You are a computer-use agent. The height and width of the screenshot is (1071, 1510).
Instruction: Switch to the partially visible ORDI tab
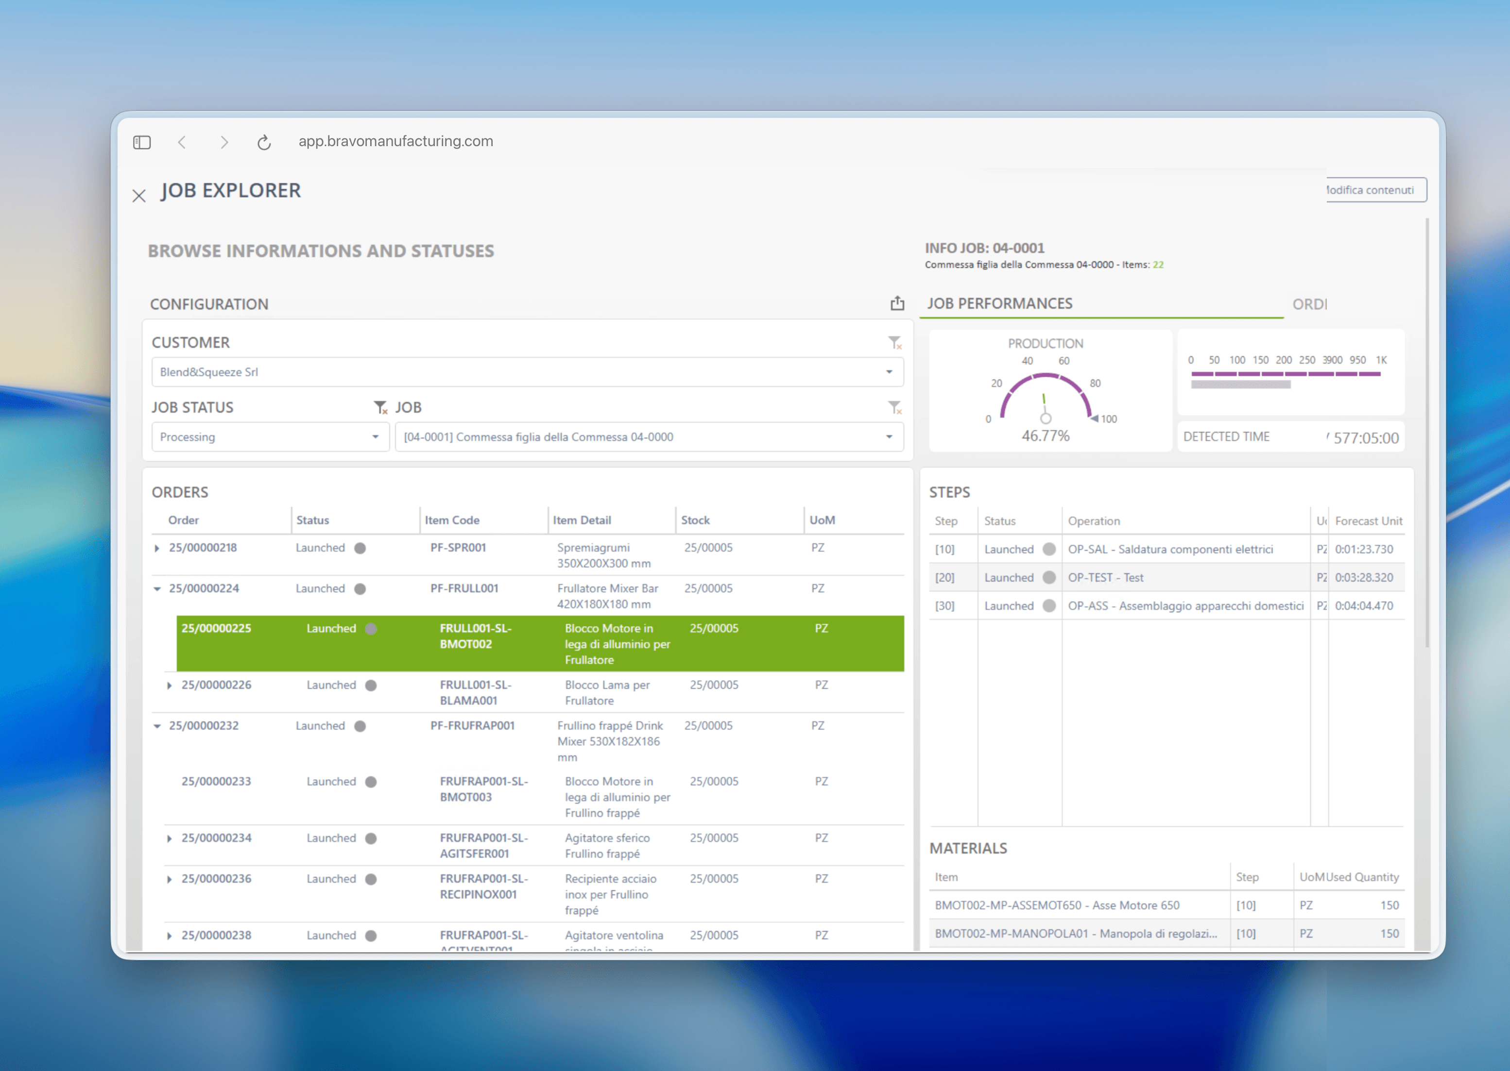point(1309,304)
